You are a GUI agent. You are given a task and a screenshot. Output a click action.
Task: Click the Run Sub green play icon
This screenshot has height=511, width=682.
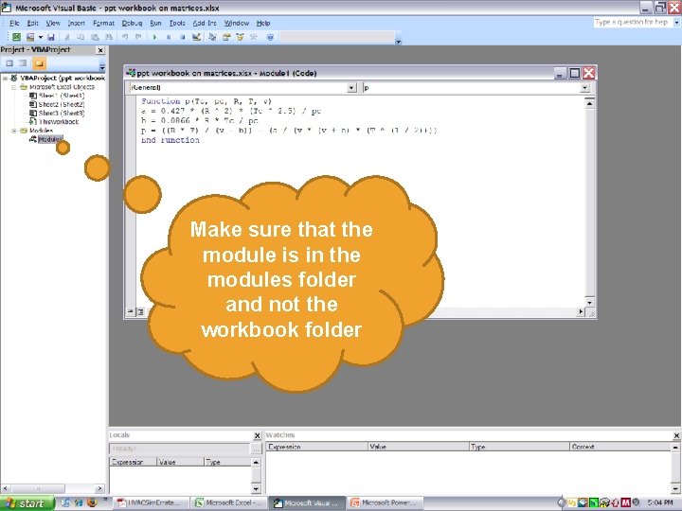pos(154,37)
